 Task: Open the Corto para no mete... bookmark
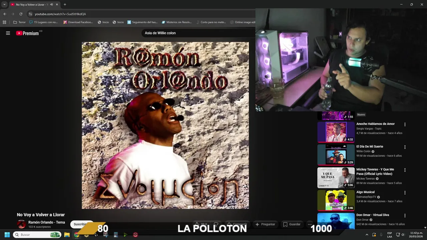coord(211,22)
